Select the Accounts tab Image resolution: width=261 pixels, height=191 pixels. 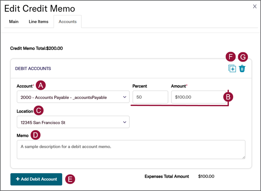coord(67,22)
